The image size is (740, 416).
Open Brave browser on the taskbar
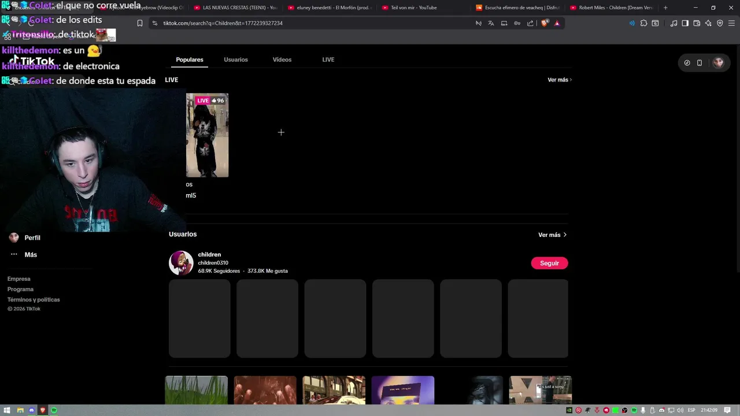click(43, 410)
